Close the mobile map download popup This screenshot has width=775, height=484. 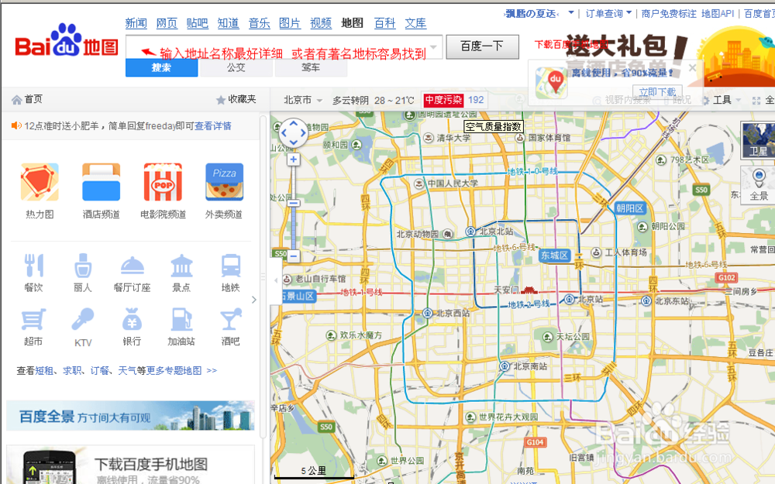tap(692, 67)
